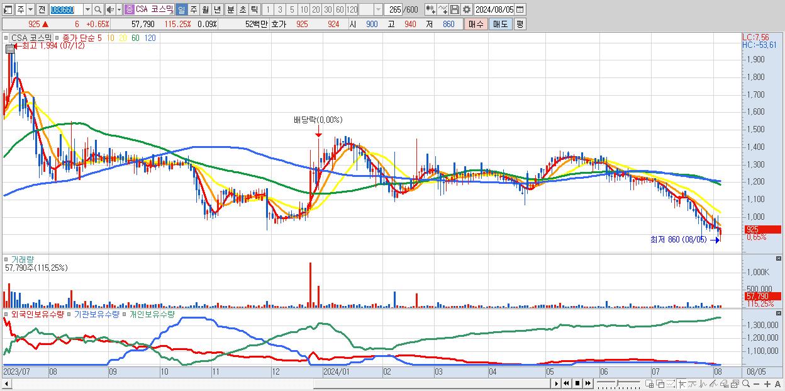Click the stop button in bottom toolbar
Image resolution: width=785 pixels, height=391 pixels.
click(x=577, y=383)
